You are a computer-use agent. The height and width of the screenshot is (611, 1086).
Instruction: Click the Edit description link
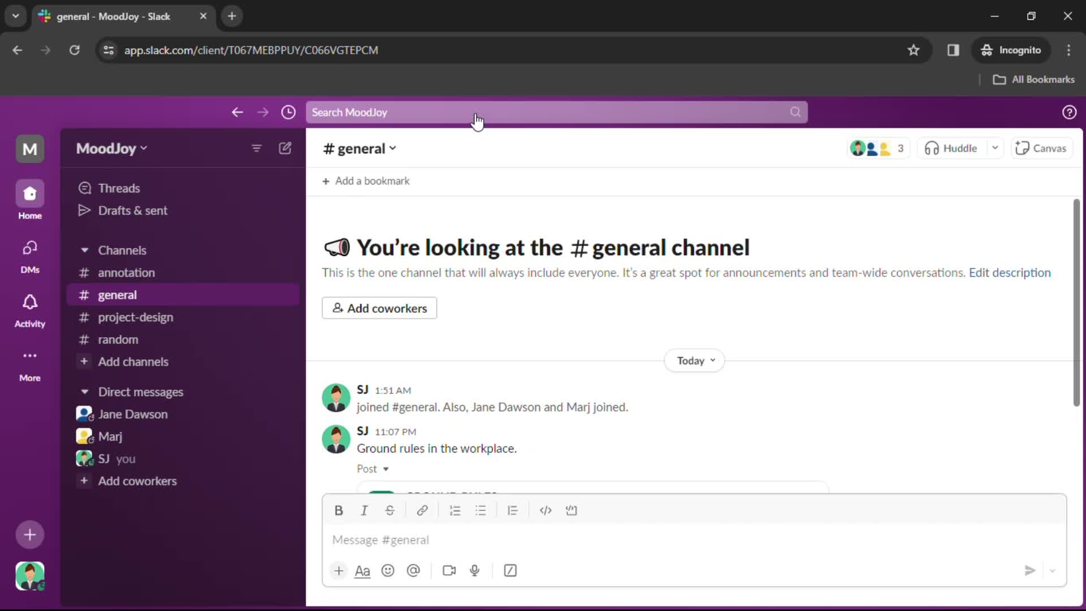pyautogui.click(x=1009, y=272)
